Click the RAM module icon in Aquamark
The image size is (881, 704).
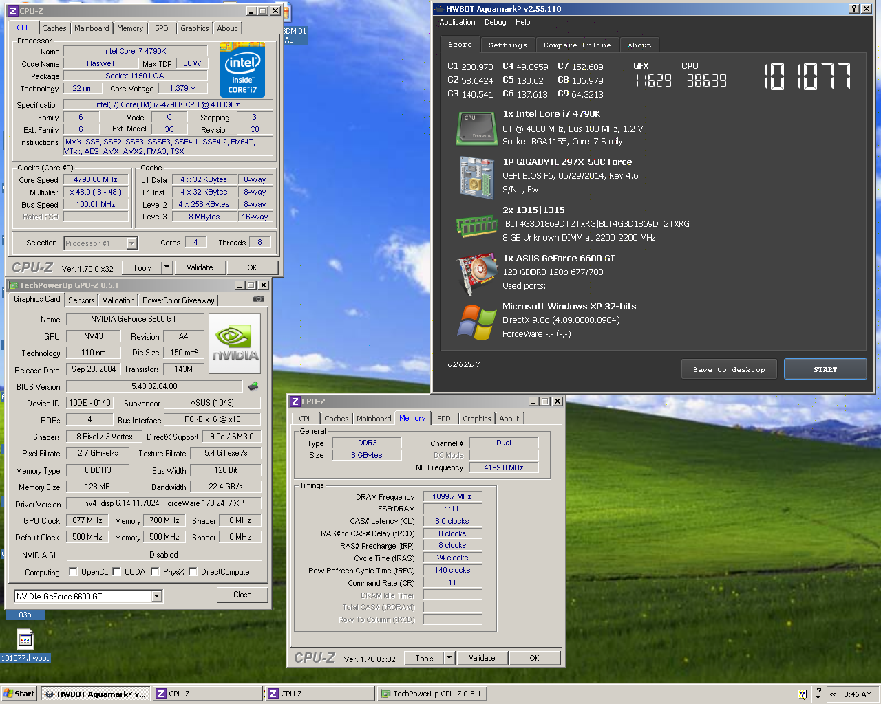(476, 225)
